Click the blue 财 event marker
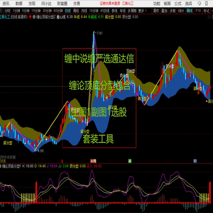 (x=195, y=161)
